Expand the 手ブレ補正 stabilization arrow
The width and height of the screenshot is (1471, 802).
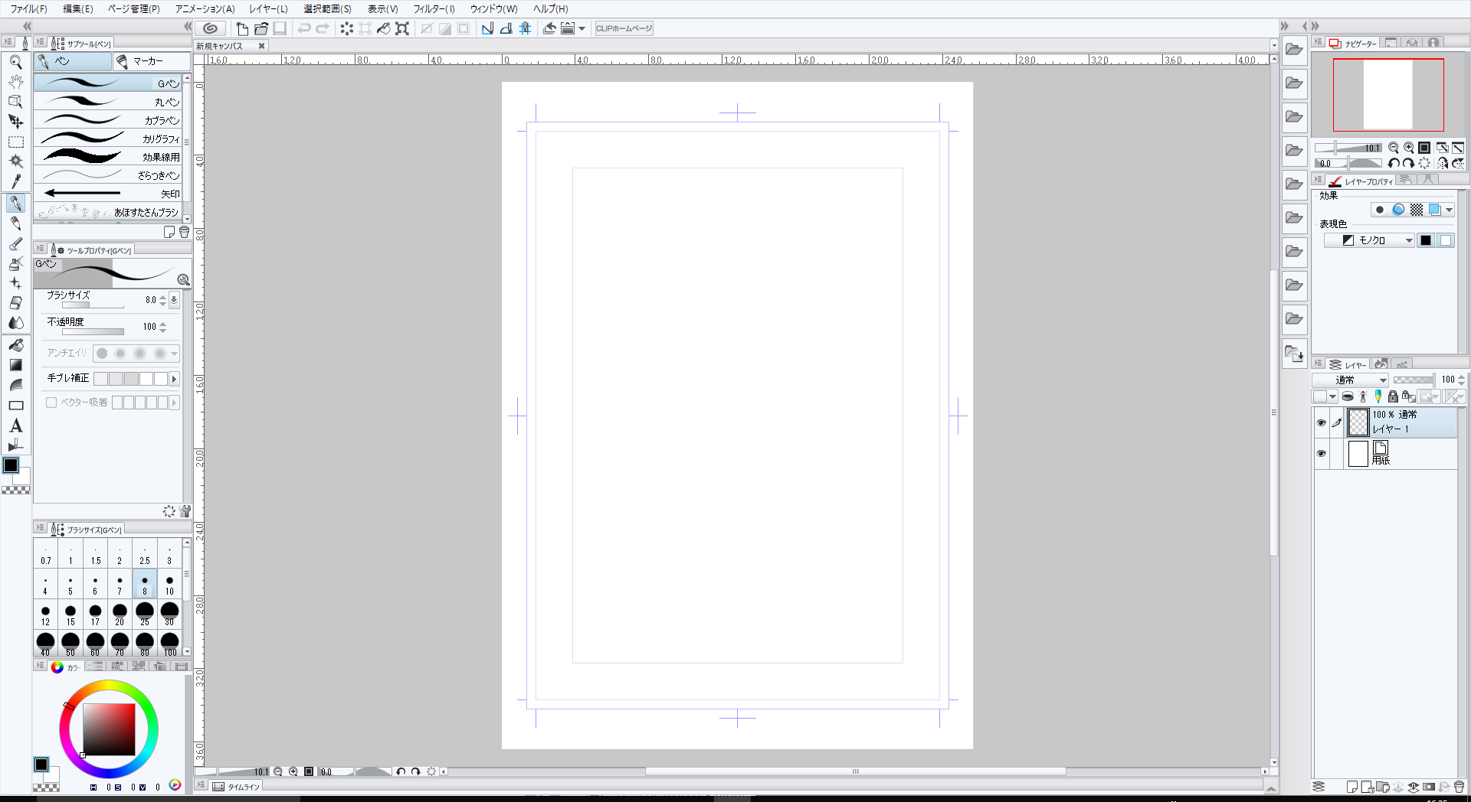174,379
